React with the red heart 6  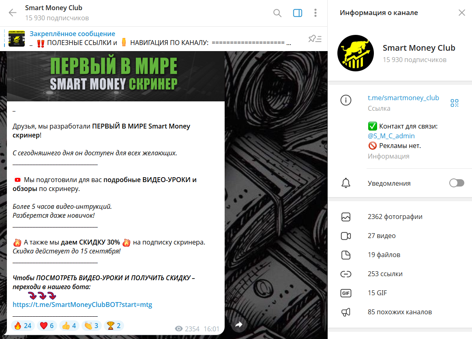[x=47, y=326]
